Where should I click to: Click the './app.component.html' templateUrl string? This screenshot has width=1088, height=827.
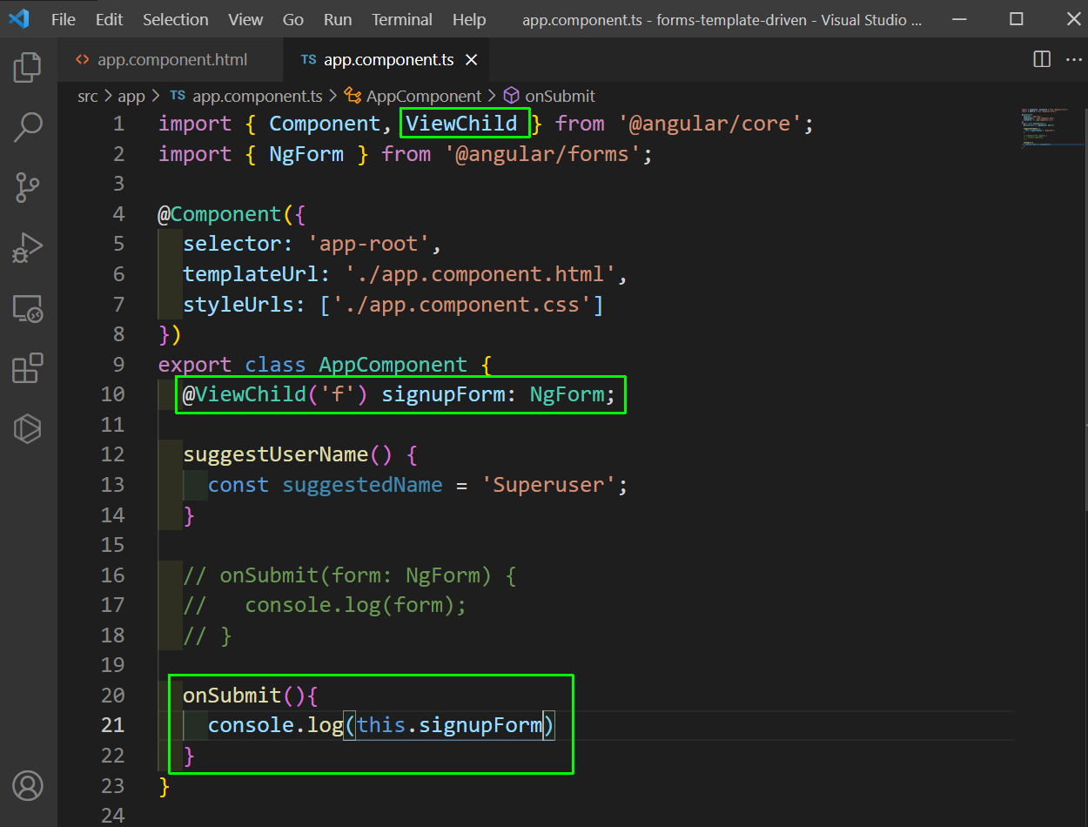480,274
